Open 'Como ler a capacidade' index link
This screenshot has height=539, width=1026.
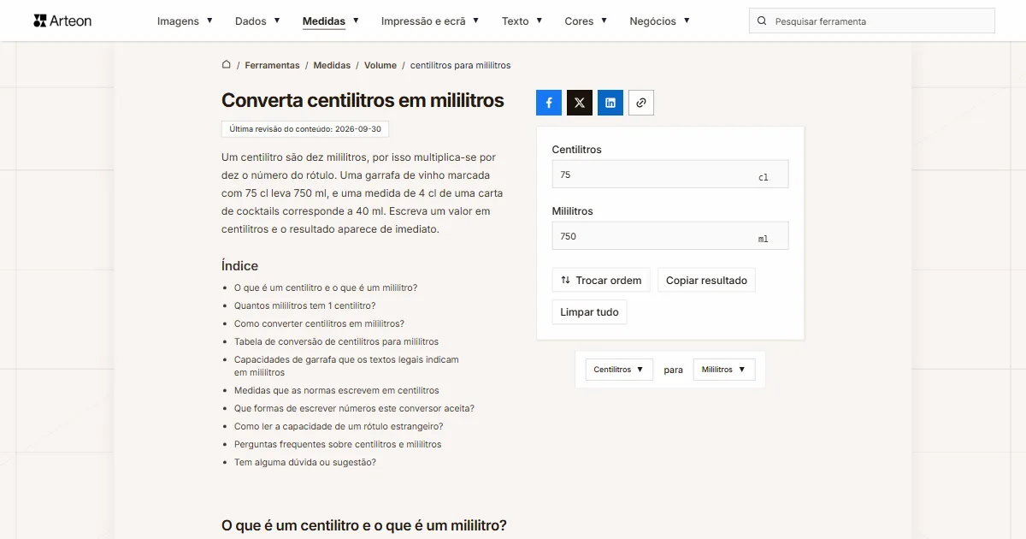tap(339, 426)
